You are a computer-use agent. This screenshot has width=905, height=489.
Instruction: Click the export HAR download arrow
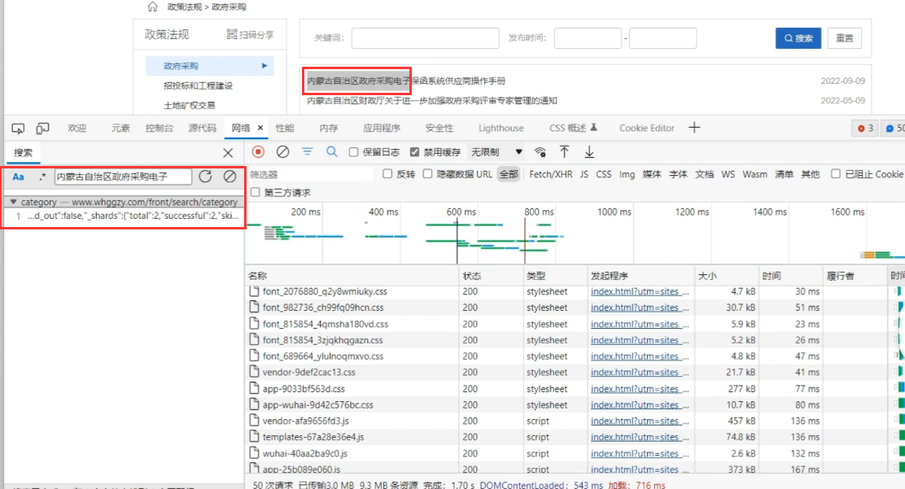point(589,152)
